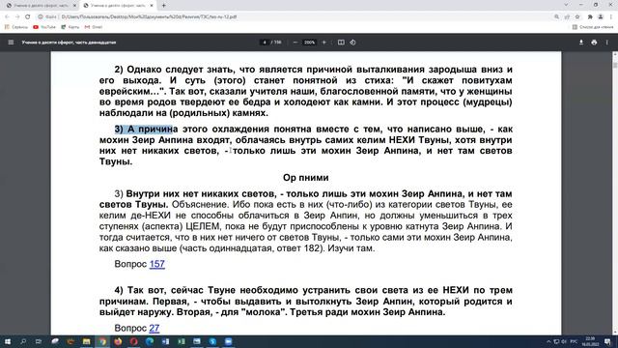Viewport: 618px width, 348px height.
Task: Click the file info icon in address bar
Action: pyautogui.click(x=41, y=17)
